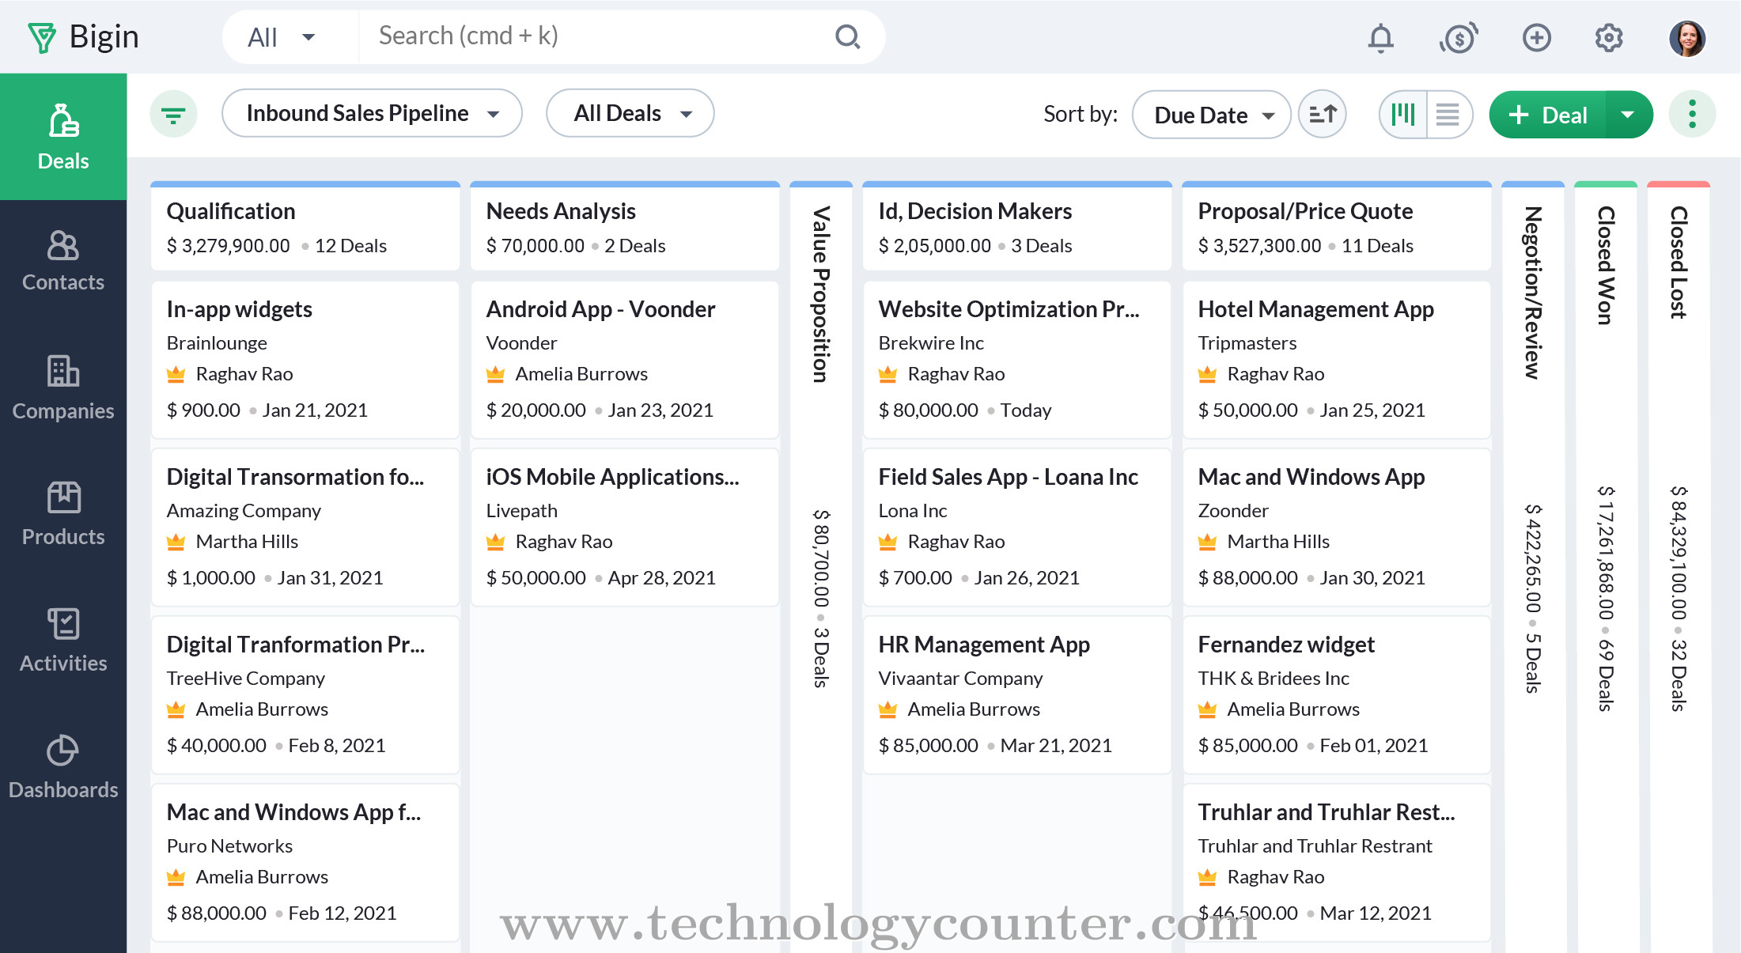Open the Due Date sort dropdown
The width and height of the screenshot is (1741, 953).
pyautogui.click(x=1211, y=115)
